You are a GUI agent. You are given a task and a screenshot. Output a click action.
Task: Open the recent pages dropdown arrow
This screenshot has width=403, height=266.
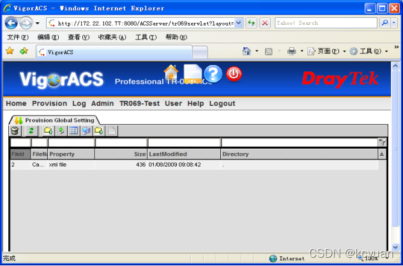[38, 24]
